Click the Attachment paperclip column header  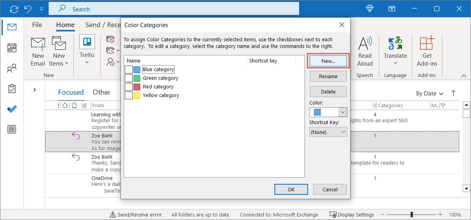pyautogui.click(x=84, y=105)
